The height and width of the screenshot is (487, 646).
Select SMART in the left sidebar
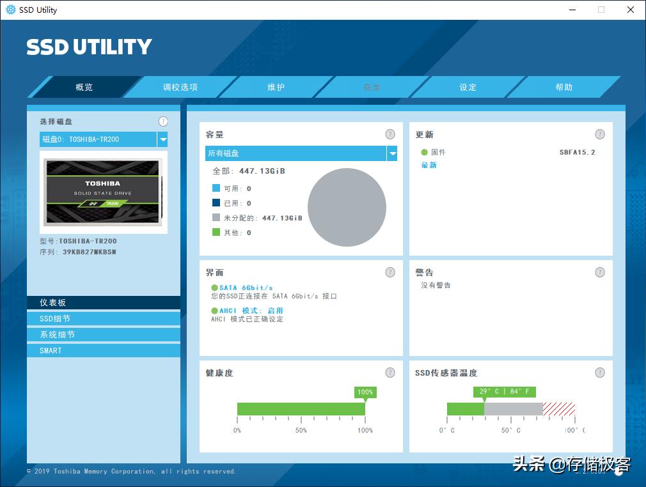click(x=103, y=350)
